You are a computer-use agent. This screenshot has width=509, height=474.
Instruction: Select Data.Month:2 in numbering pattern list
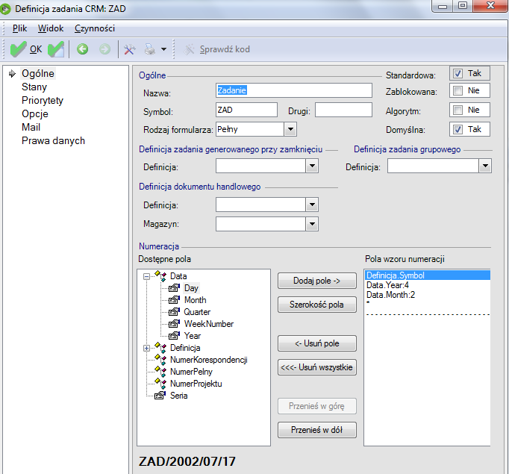(x=390, y=295)
